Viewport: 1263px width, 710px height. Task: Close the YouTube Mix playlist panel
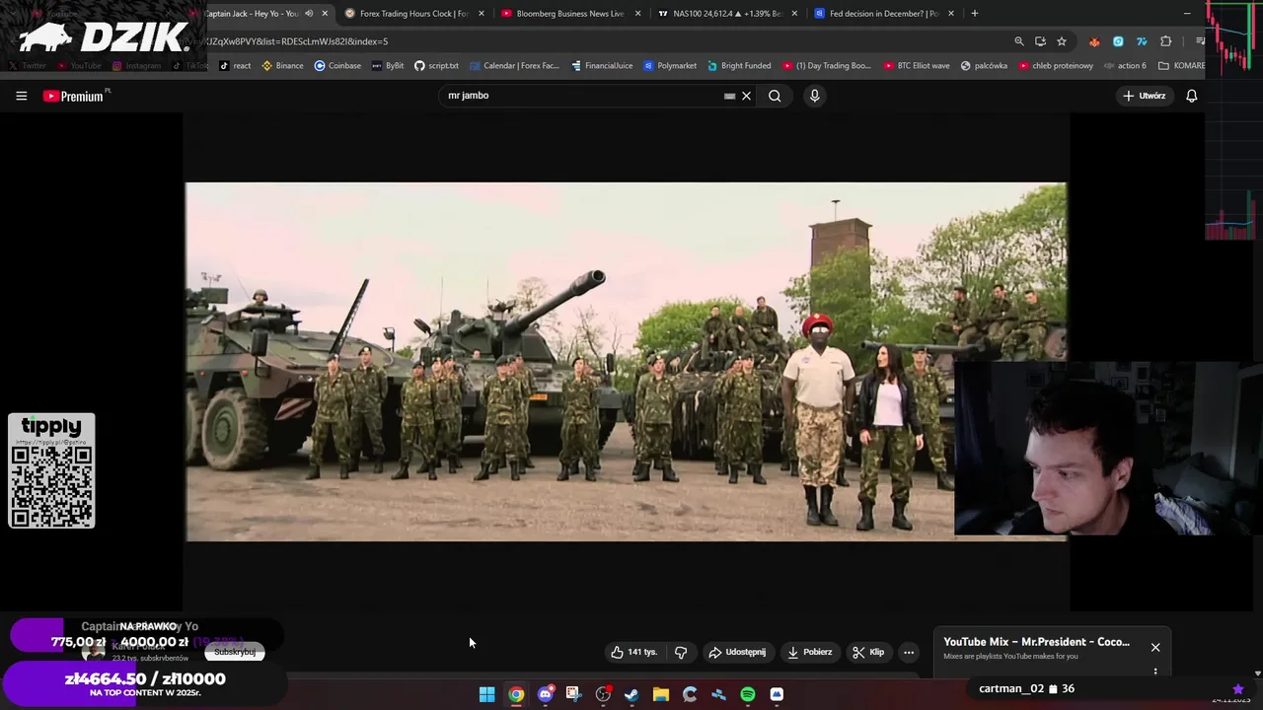(1155, 647)
